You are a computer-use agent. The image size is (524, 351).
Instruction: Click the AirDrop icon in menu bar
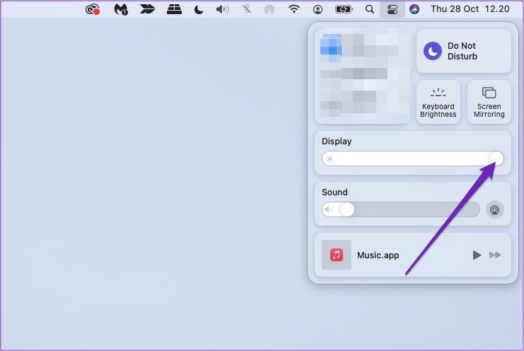tap(269, 9)
